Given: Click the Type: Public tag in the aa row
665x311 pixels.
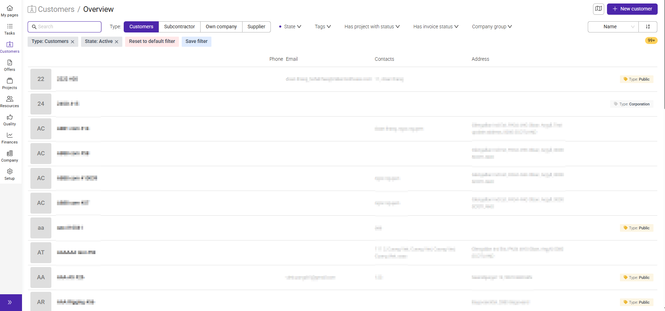Looking at the screenshot, I should pos(637,228).
